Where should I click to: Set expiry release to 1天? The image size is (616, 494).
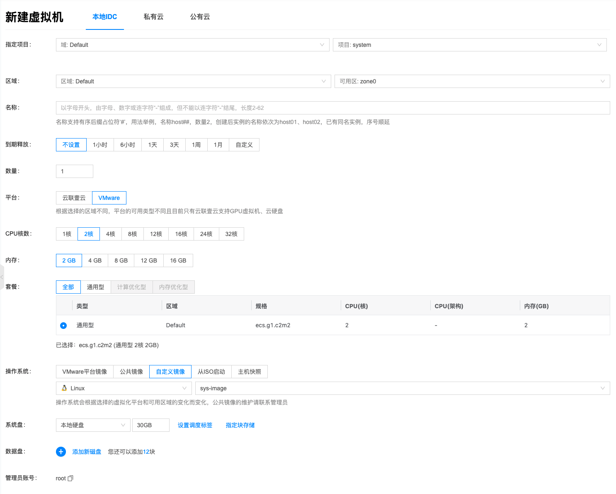(x=153, y=145)
